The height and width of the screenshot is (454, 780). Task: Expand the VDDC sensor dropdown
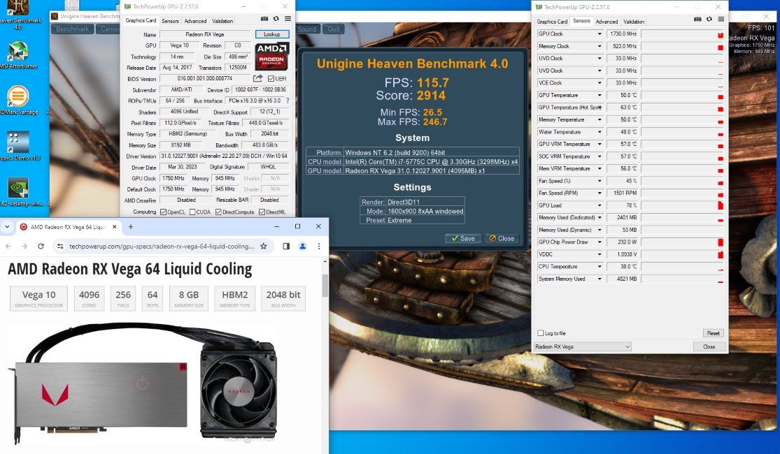[600, 254]
